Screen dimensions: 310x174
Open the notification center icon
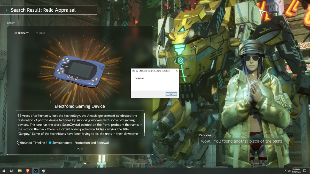click(x=305, y=171)
